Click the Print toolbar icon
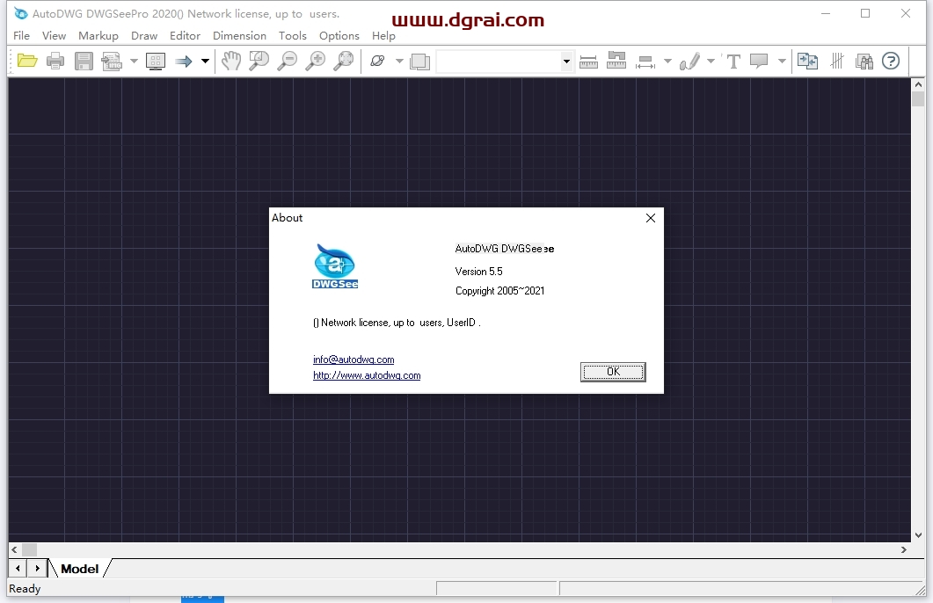This screenshot has height=603, width=933. [55, 61]
